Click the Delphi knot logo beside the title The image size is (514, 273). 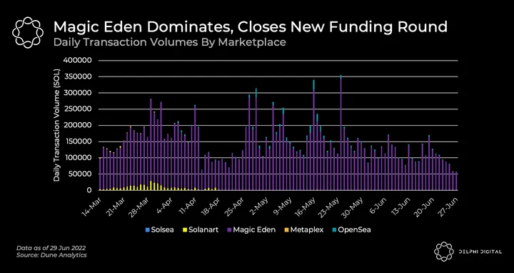pos(28,33)
